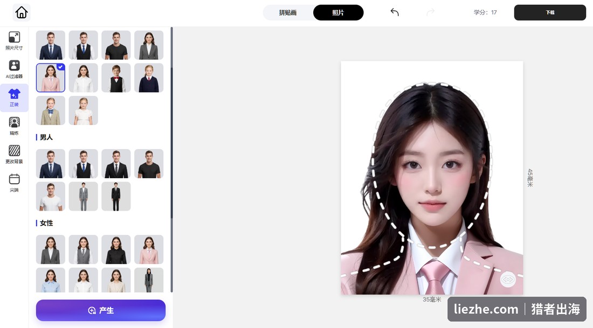Click the purple 产生 generate button

pos(101,310)
